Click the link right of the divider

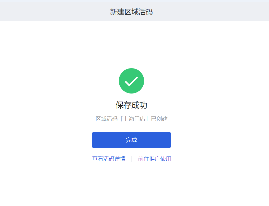pyautogui.click(x=155, y=159)
